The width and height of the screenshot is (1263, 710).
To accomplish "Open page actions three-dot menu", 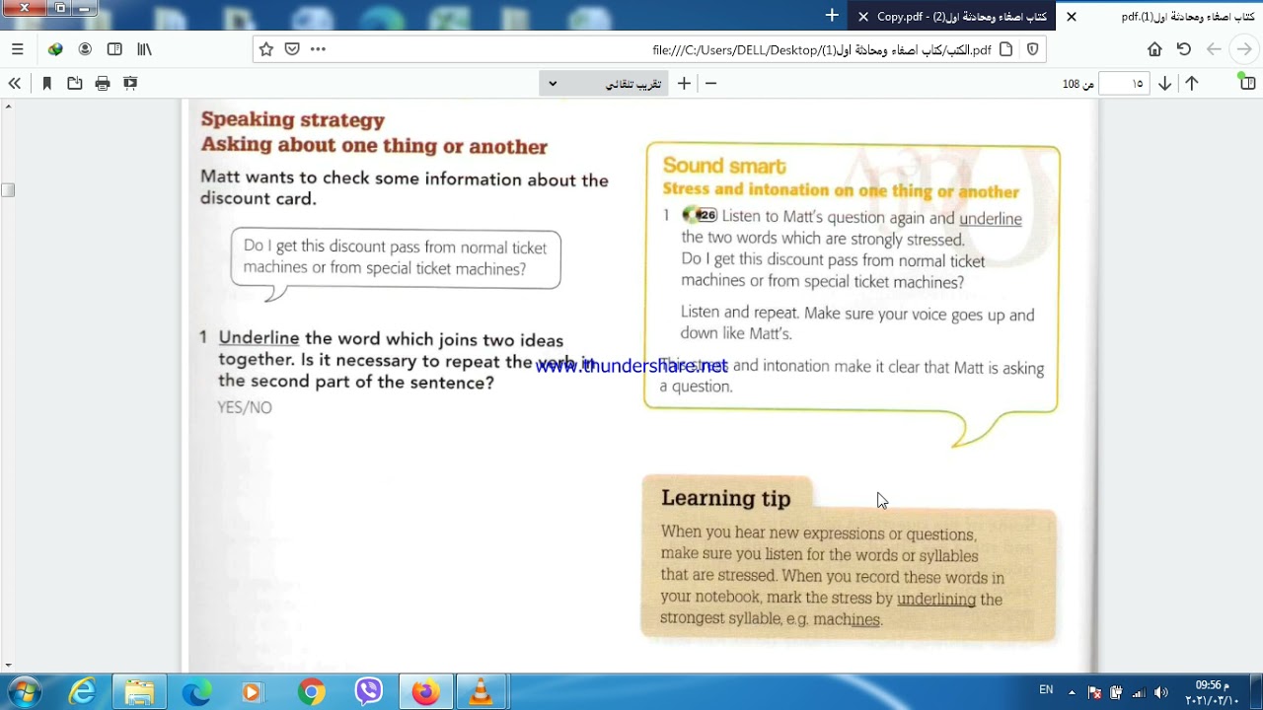I will pyautogui.click(x=318, y=49).
